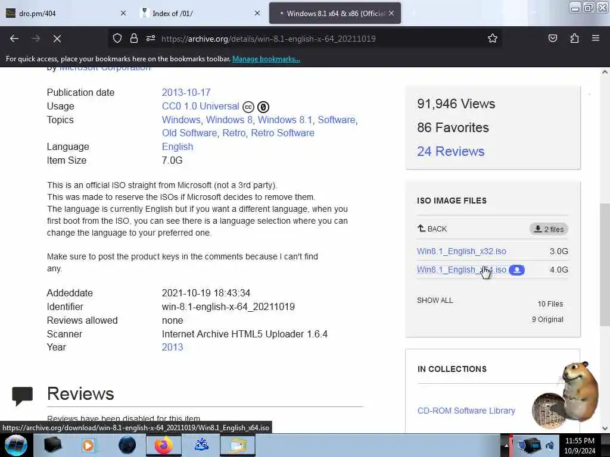Open the blue creature taskbar icon
The width and height of the screenshot is (610, 457).
[201, 445]
